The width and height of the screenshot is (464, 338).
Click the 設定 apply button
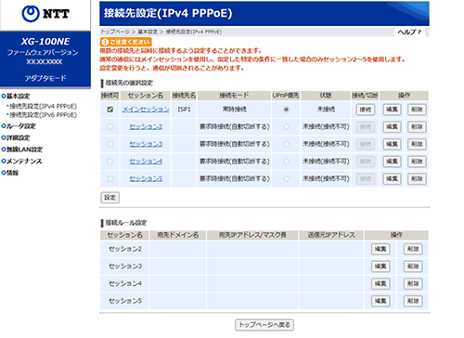pyautogui.click(x=110, y=198)
